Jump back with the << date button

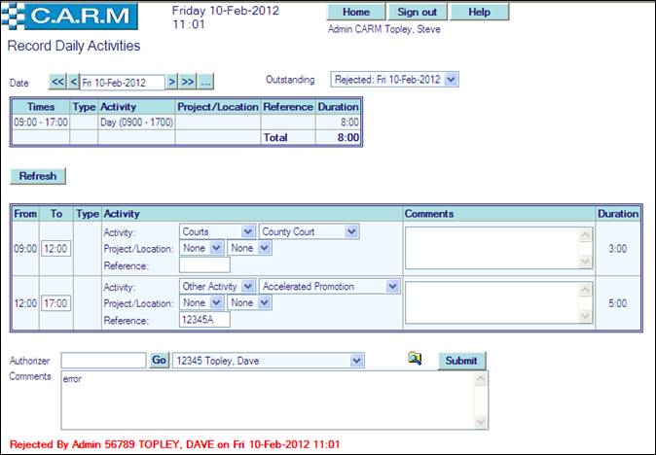56,82
